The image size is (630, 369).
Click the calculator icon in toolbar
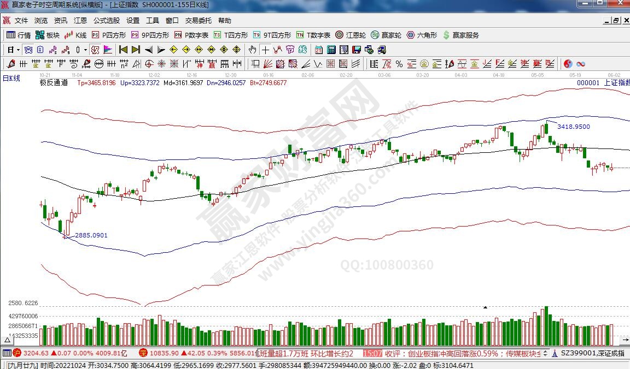click(x=331, y=50)
